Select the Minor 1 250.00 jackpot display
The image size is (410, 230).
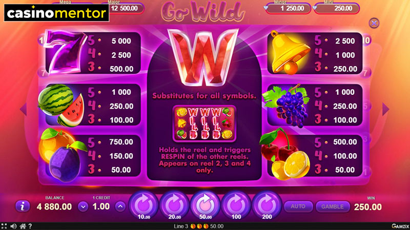click(x=288, y=8)
